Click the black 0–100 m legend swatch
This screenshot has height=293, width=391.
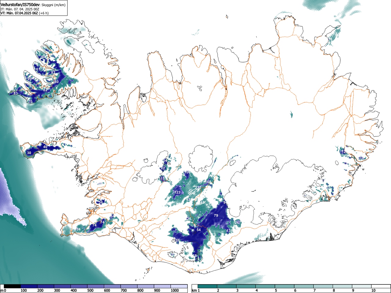pos(13,286)
